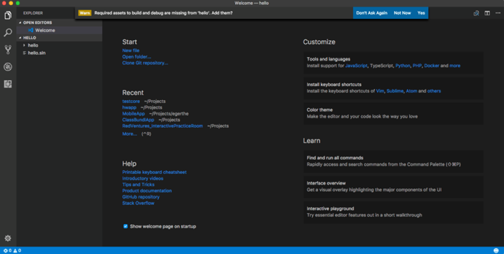The width and height of the screenshot is (504, 254).
Task: Open the Debug view icon
Action: click(x=8, y=67)
